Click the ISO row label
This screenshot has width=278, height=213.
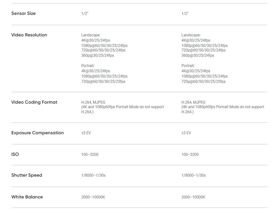15,154
